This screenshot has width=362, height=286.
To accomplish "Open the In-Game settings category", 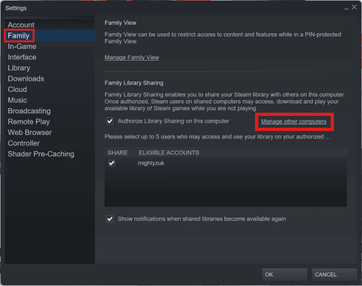I will (x=22, y=46).
